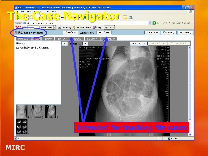
Task: Click the History text heading
Action: (21, 43)
